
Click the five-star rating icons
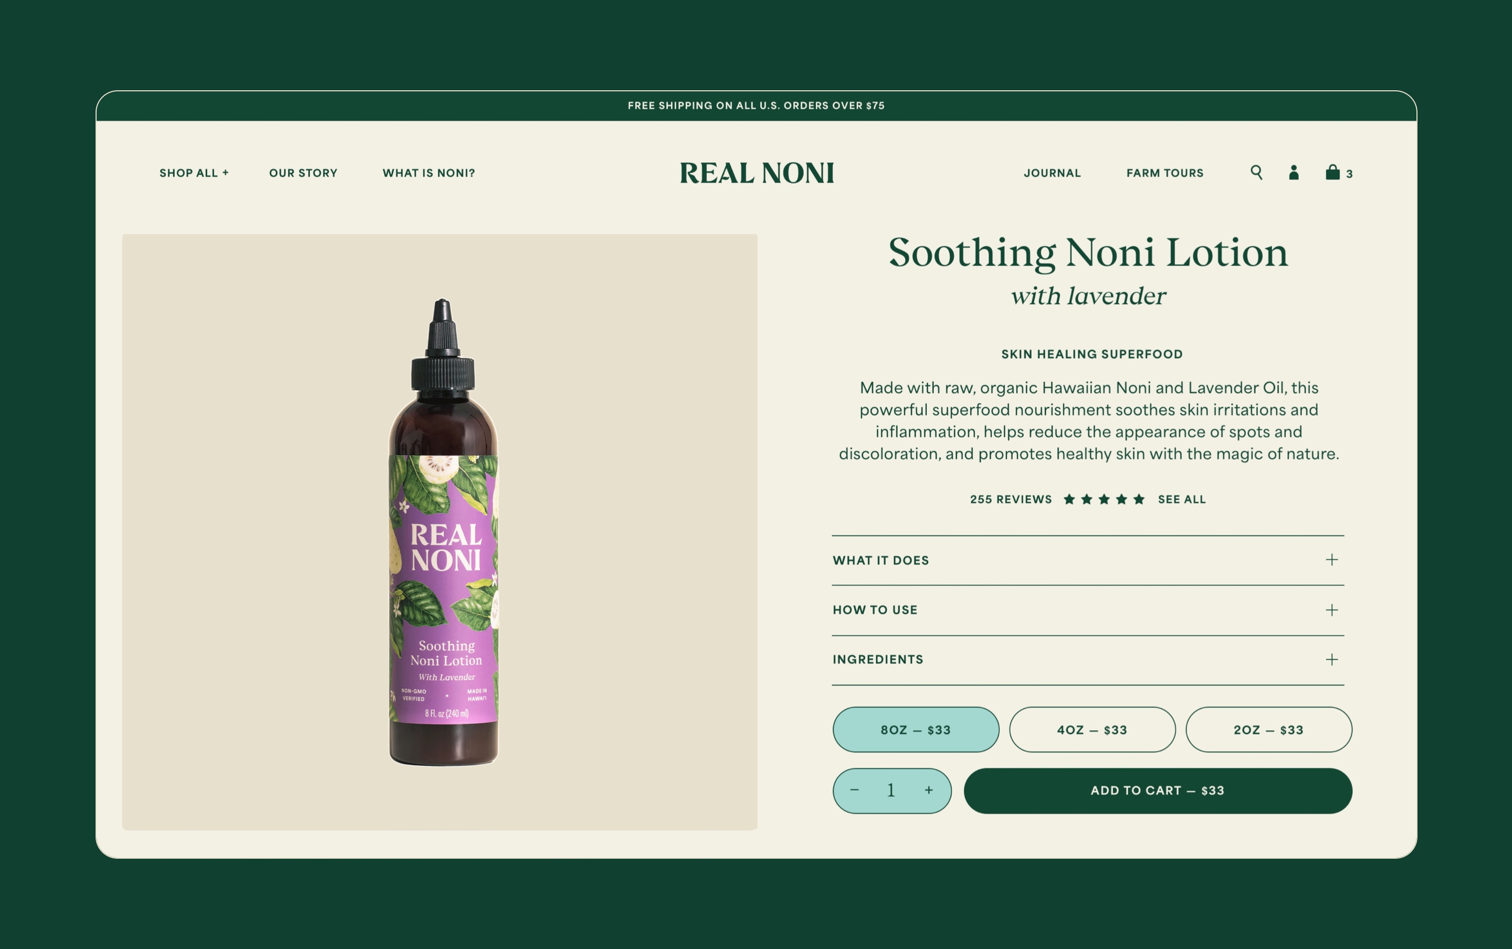(1104, 499)
